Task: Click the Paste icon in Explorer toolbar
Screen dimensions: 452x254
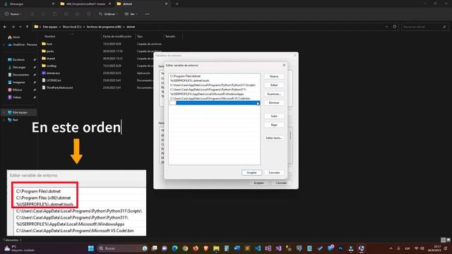Action: (x=55, y=14)
